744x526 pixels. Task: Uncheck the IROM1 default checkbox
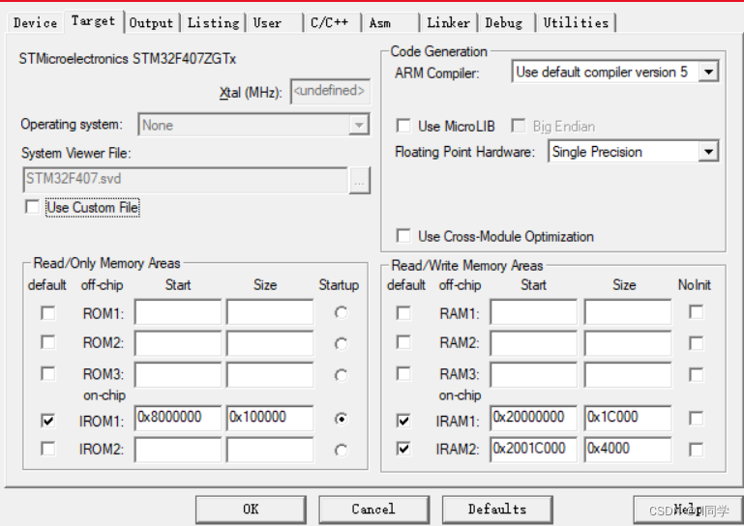coord(48,421)
